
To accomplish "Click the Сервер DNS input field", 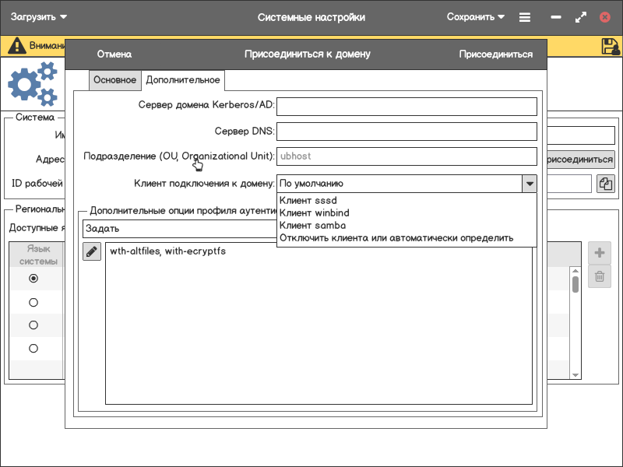I will pos(407,132).
